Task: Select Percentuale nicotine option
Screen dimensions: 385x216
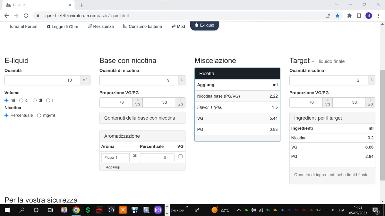Action: point(6,116)
